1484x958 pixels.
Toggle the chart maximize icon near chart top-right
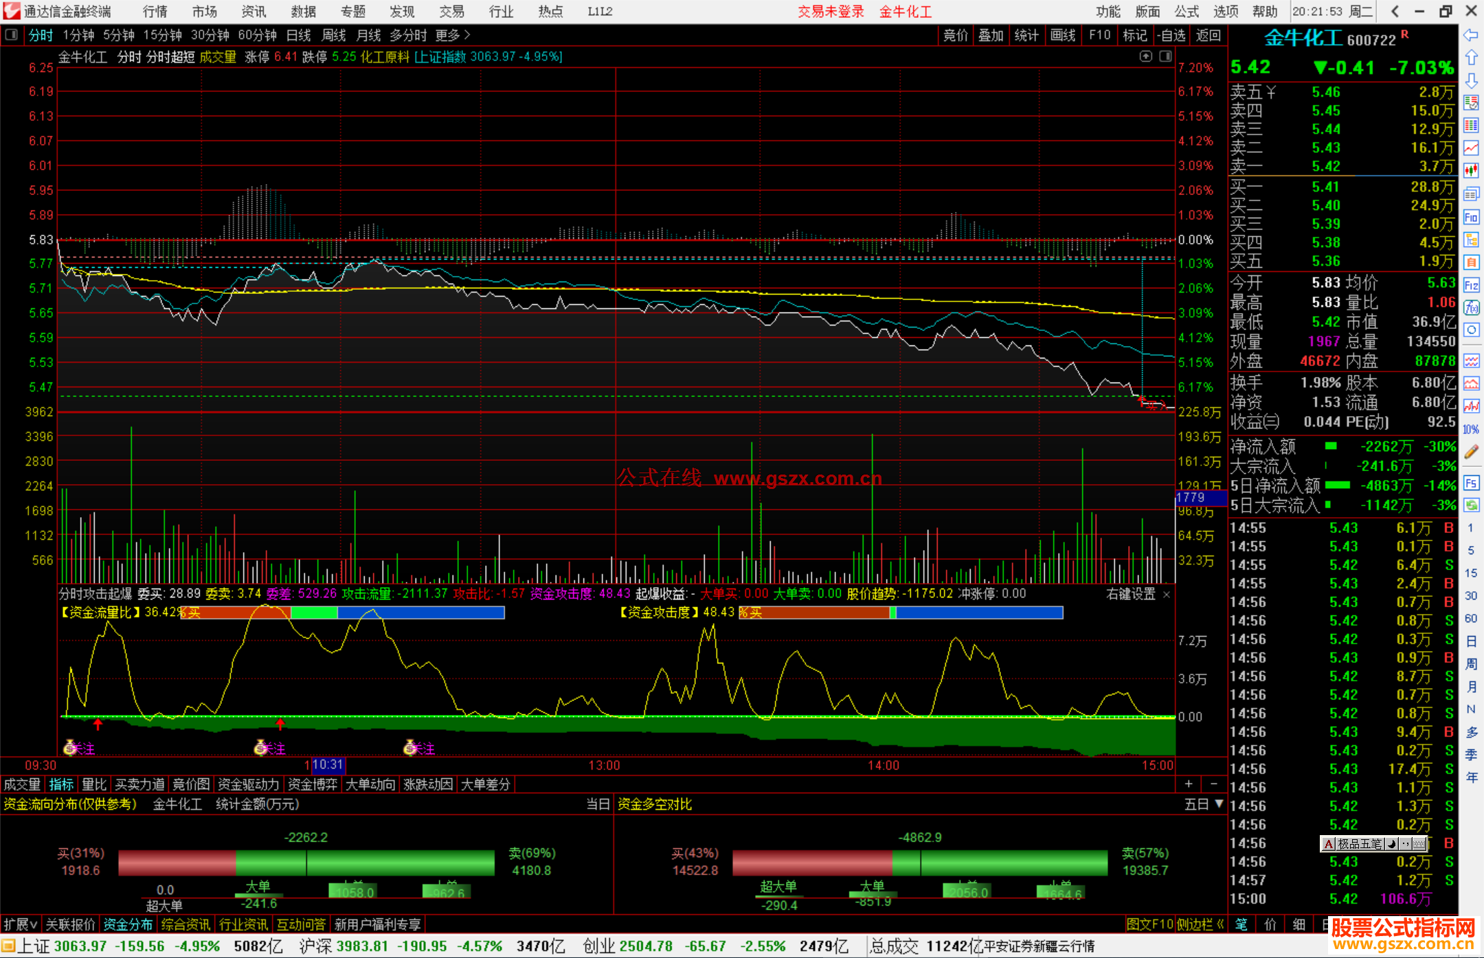pos(1145,56)
